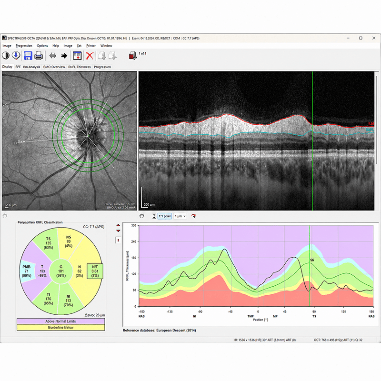Print with the printer toolbar icon

pyautogui.click(x=39, y=56)
